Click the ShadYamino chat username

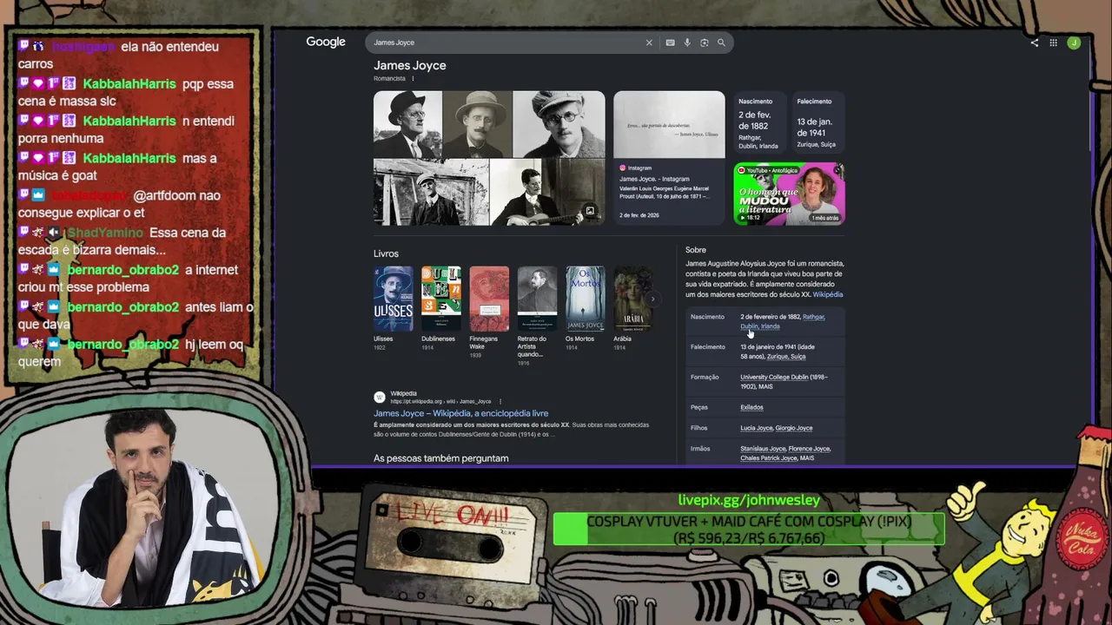(106, 233)
